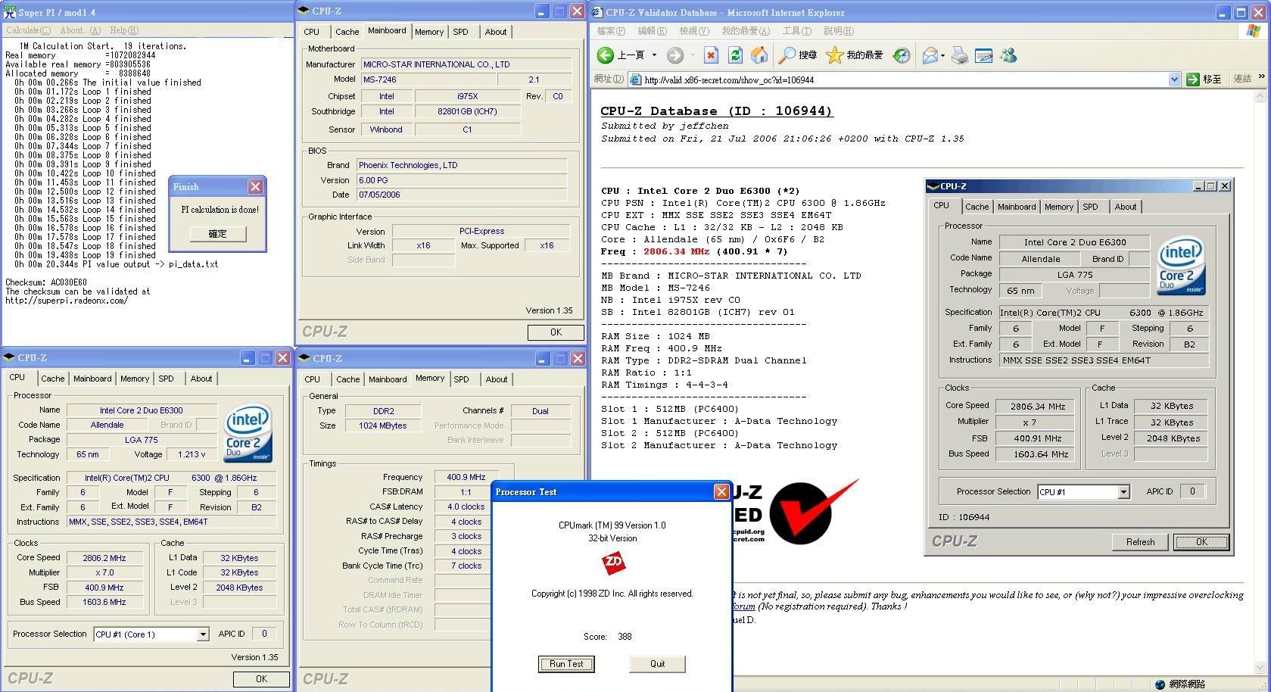Close the Finish dialog

[x=256, y=186]
